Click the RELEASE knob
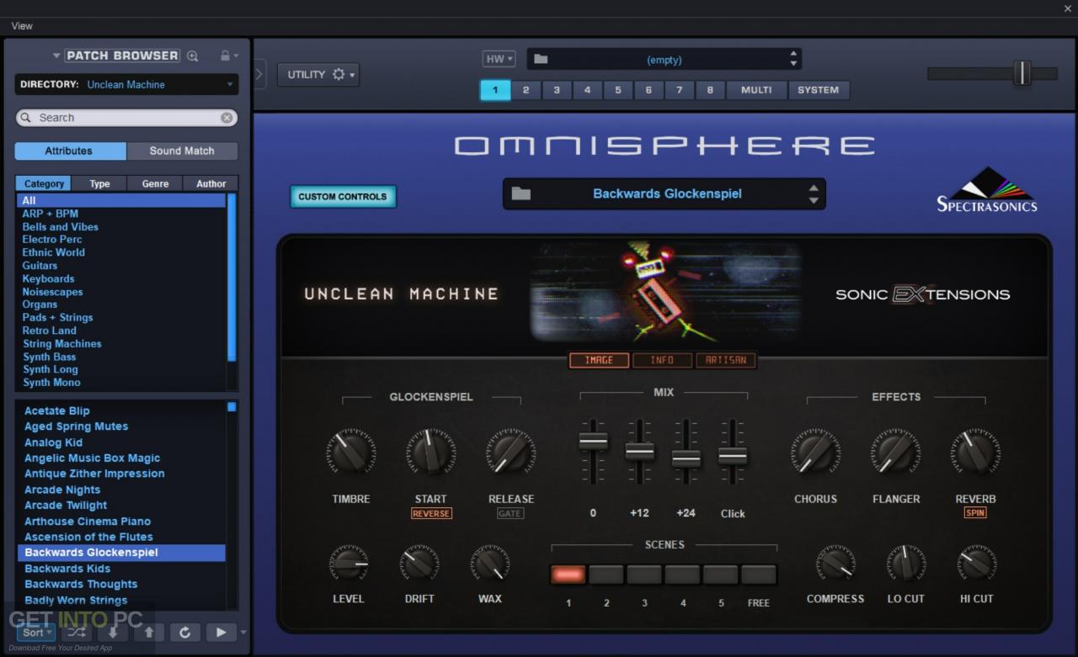This screenshot has width=1078, height=657. point(510,452)
